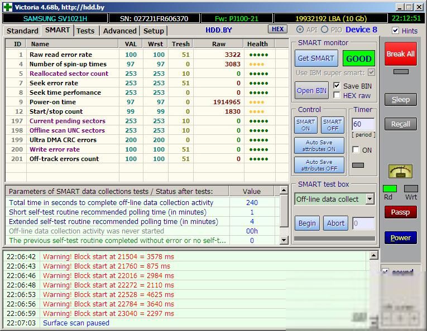The width and height of the screenshot is (427, 331).
Task: Toggle the Hints checkbox
Action: [x=395, y=31]
